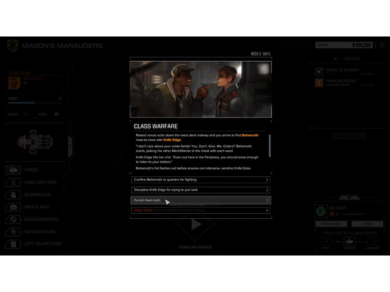Click the Morale progress bar
The image size is (390, 292).
pos(35,103)
